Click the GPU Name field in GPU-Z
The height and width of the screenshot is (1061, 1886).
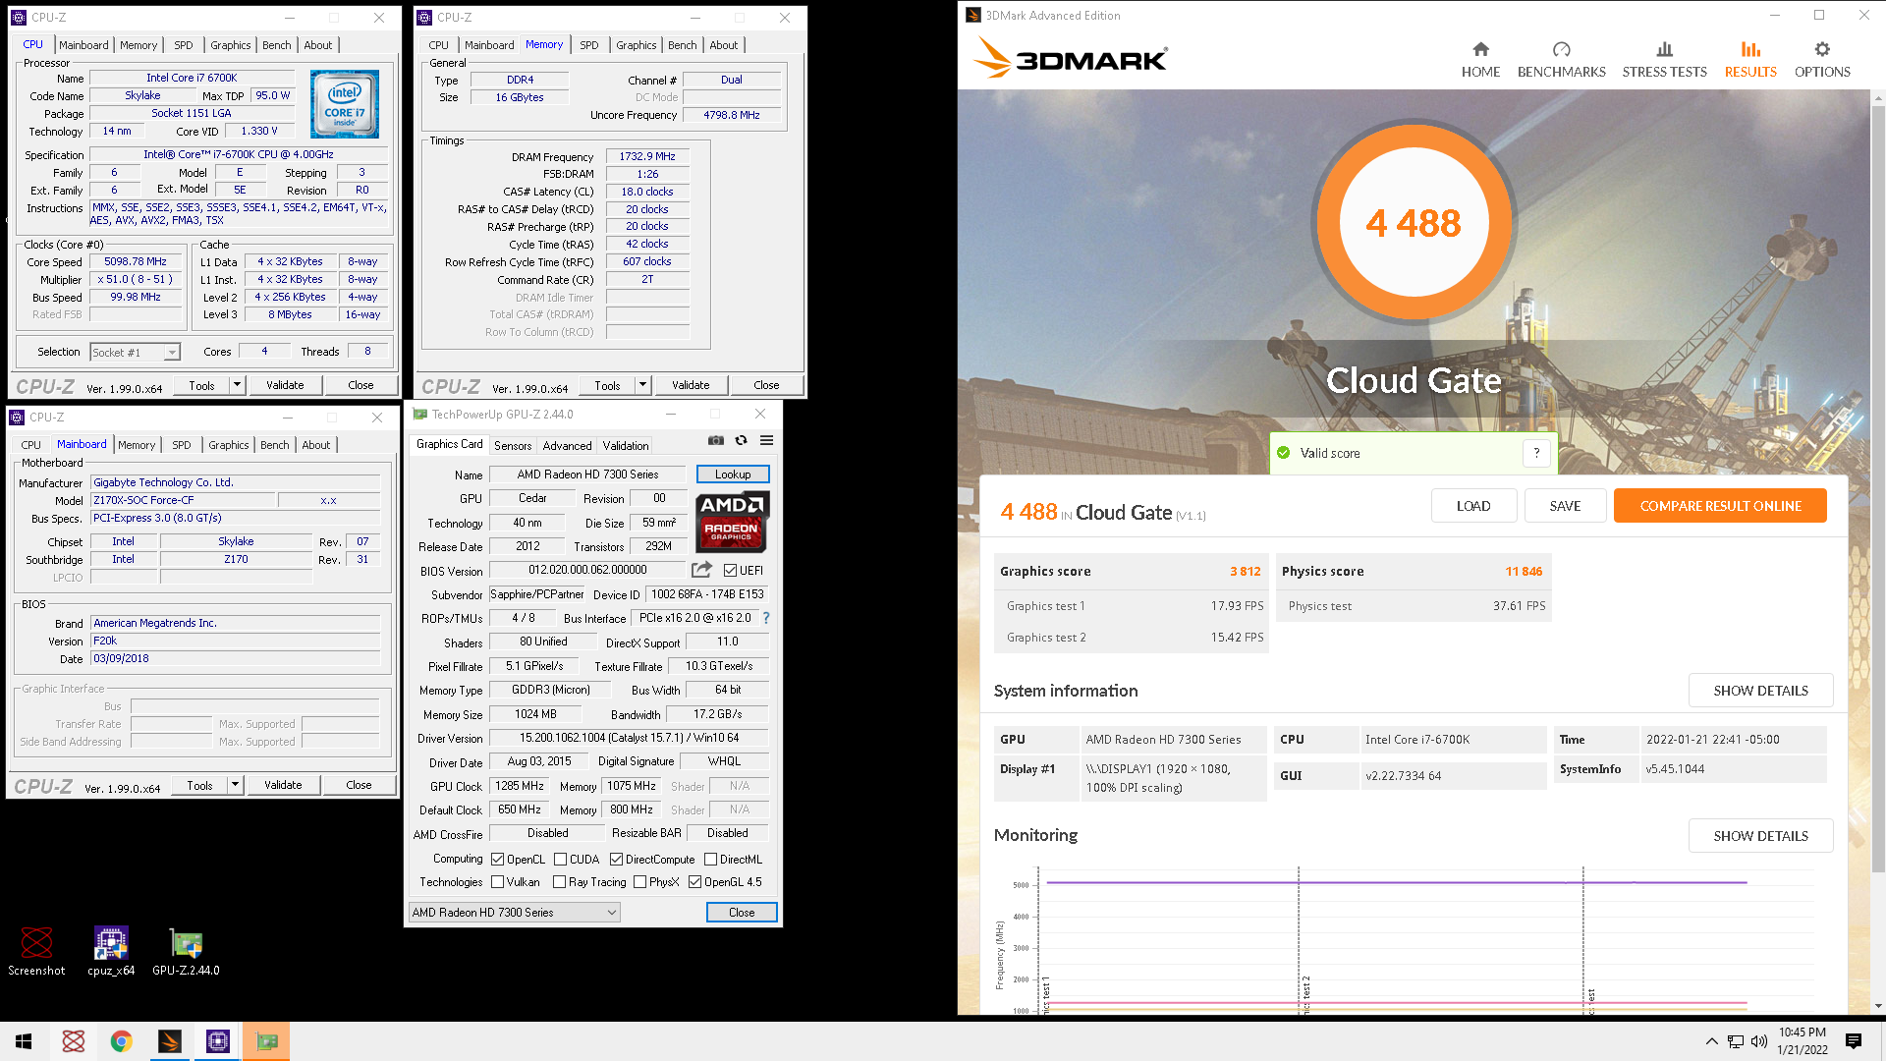coord(587,475)
